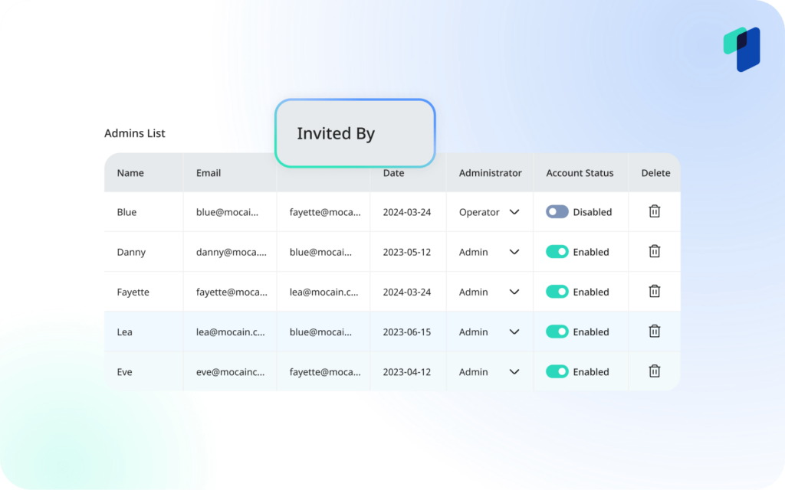Select the name cell Eve
This screenshot has width=785, height=490.
[x=125, y=372]
